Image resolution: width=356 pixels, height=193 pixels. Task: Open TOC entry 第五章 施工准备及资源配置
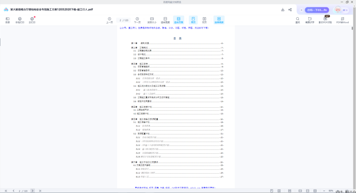tap(177, 119)
